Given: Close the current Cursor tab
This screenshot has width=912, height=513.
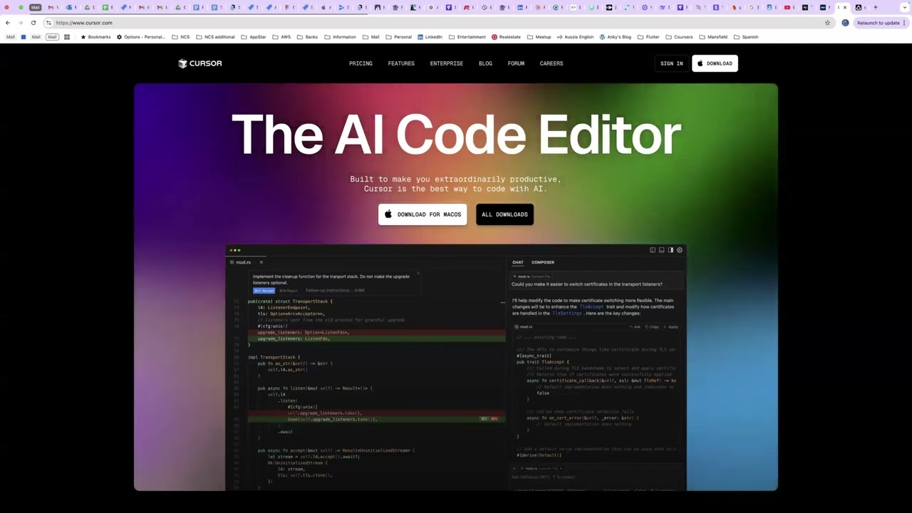Looking at the screenshot, I should tap(845, 7).
